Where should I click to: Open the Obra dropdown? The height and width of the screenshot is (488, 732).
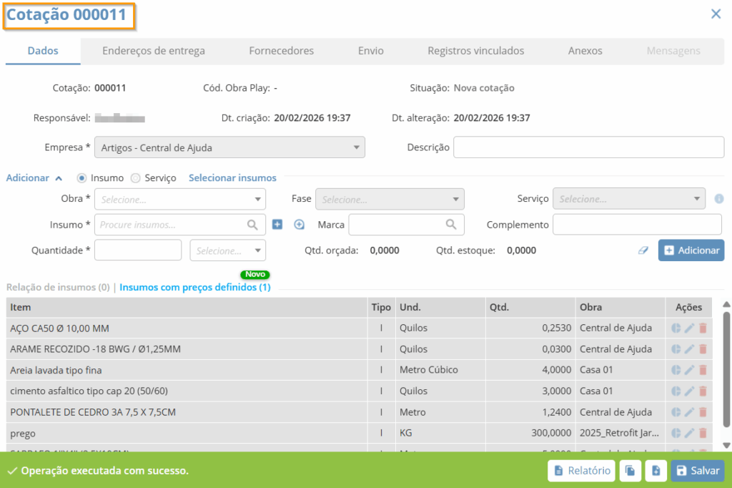click(179, 199)
